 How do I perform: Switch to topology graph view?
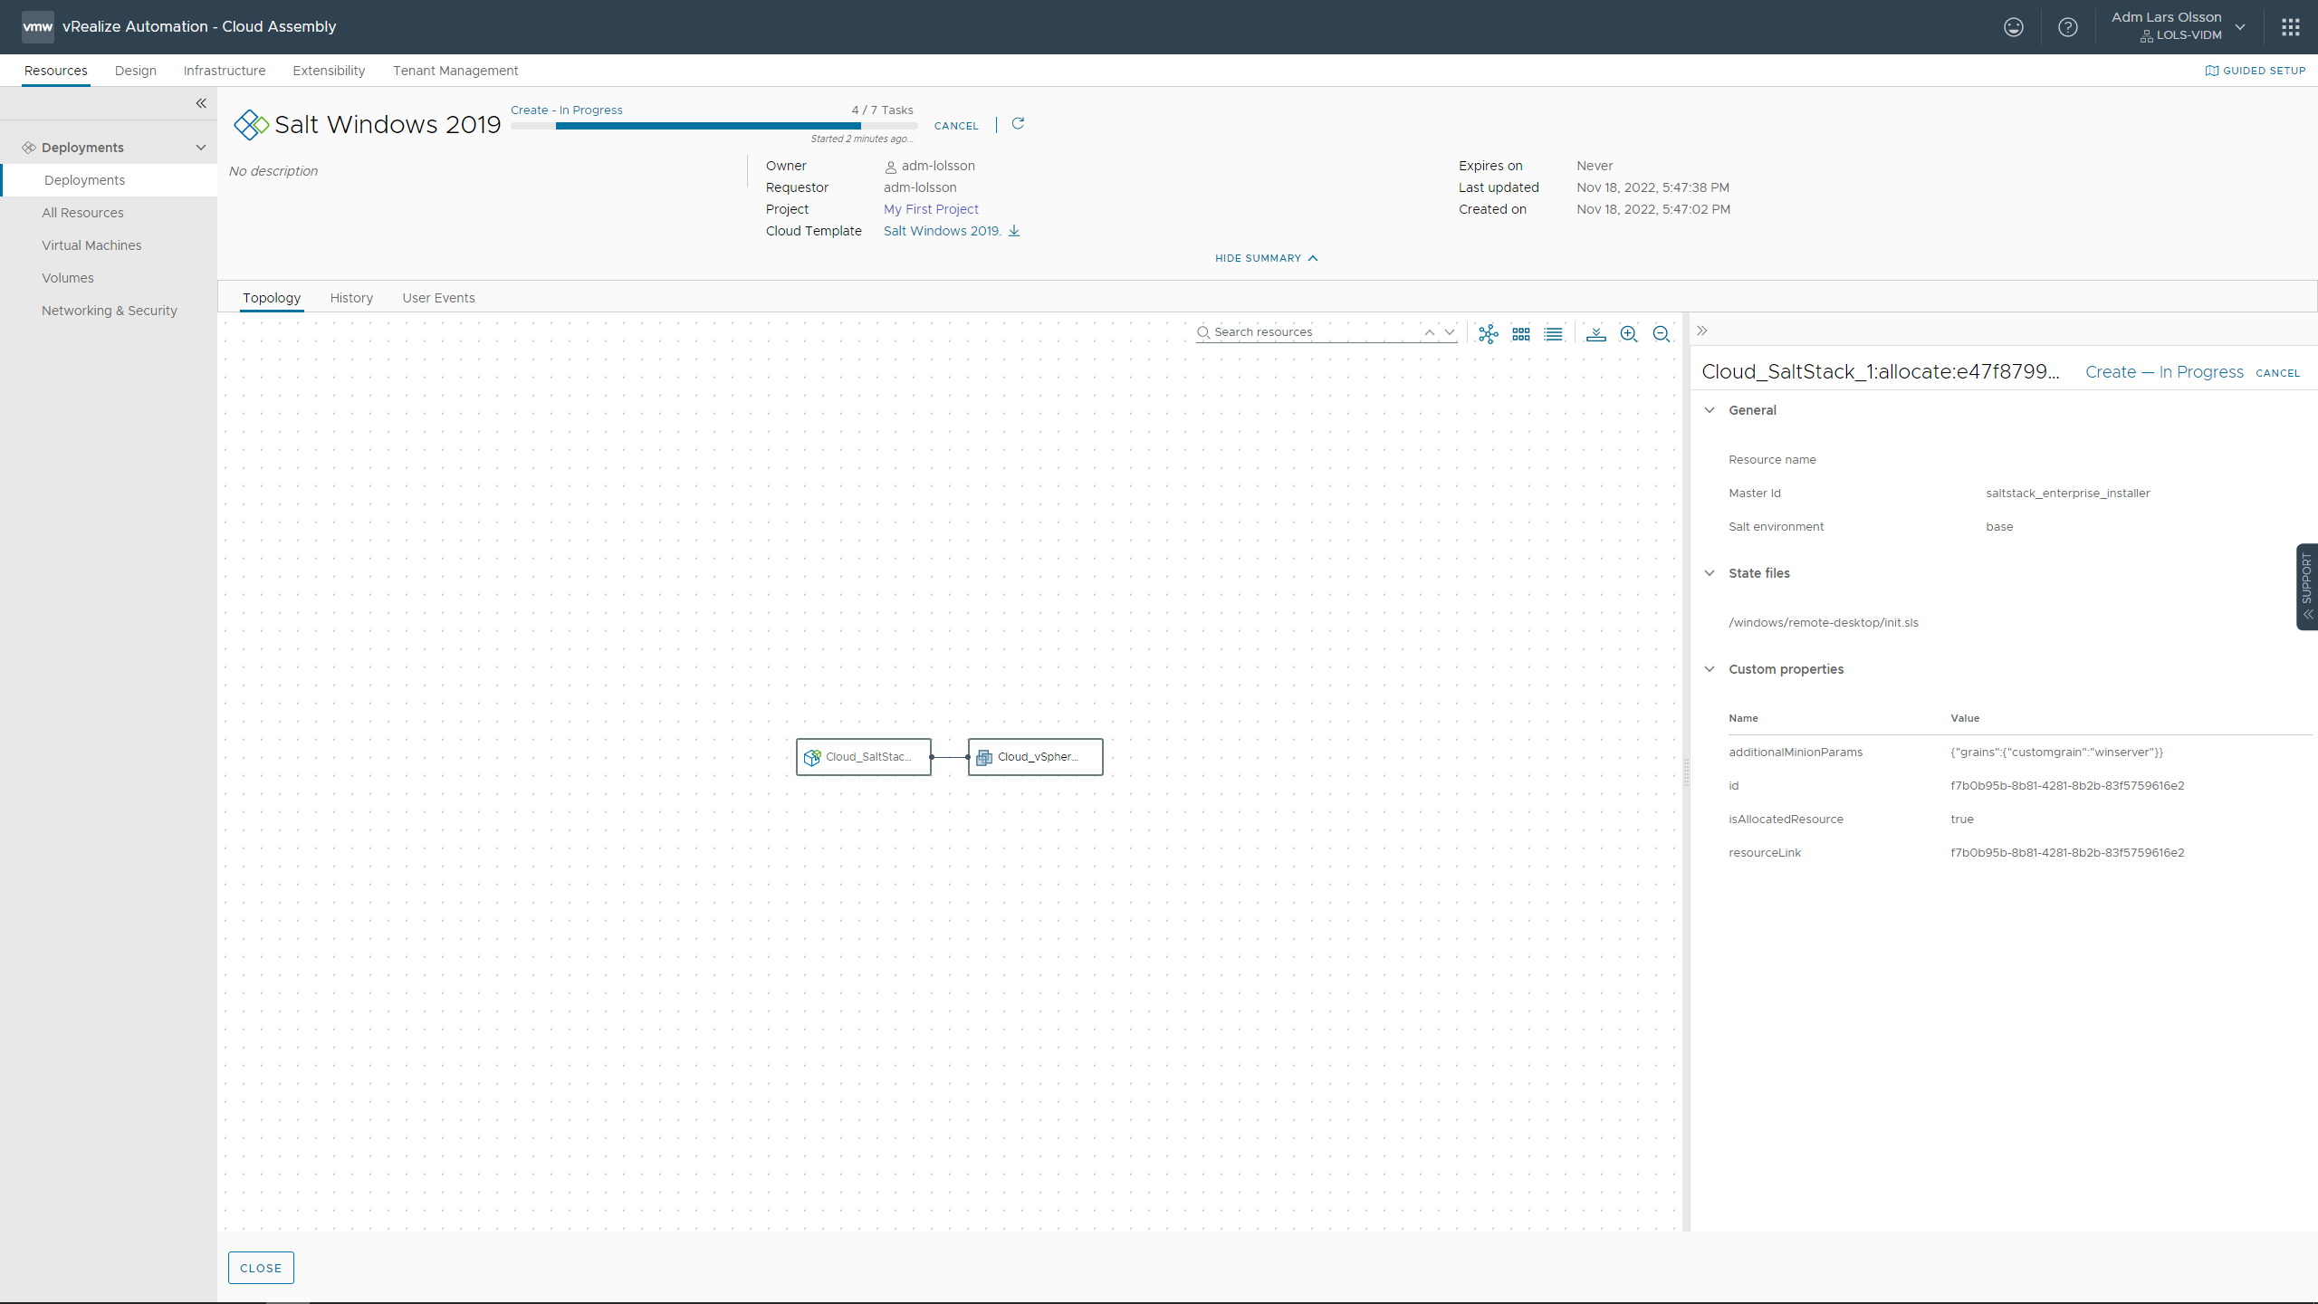point(1489,333)
